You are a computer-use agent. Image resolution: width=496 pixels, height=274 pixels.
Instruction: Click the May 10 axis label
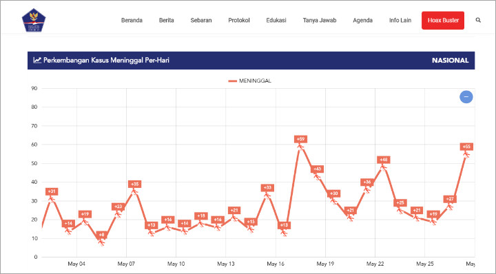[x=176, y=264]
